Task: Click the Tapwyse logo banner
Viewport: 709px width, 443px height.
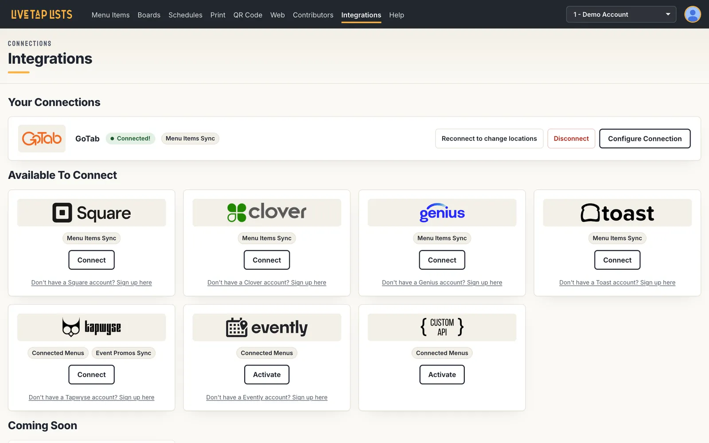Action: [92, 327]
